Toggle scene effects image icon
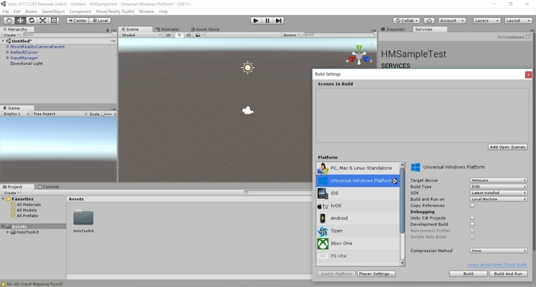This screenshot has width=536, height=287. click(197, 35)
